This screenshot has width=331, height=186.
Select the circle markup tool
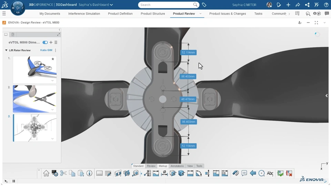pos(262,173)
